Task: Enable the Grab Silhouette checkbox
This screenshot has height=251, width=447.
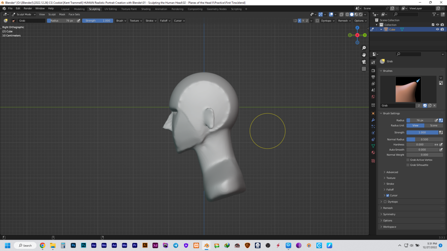Action: tap(408, 165)
